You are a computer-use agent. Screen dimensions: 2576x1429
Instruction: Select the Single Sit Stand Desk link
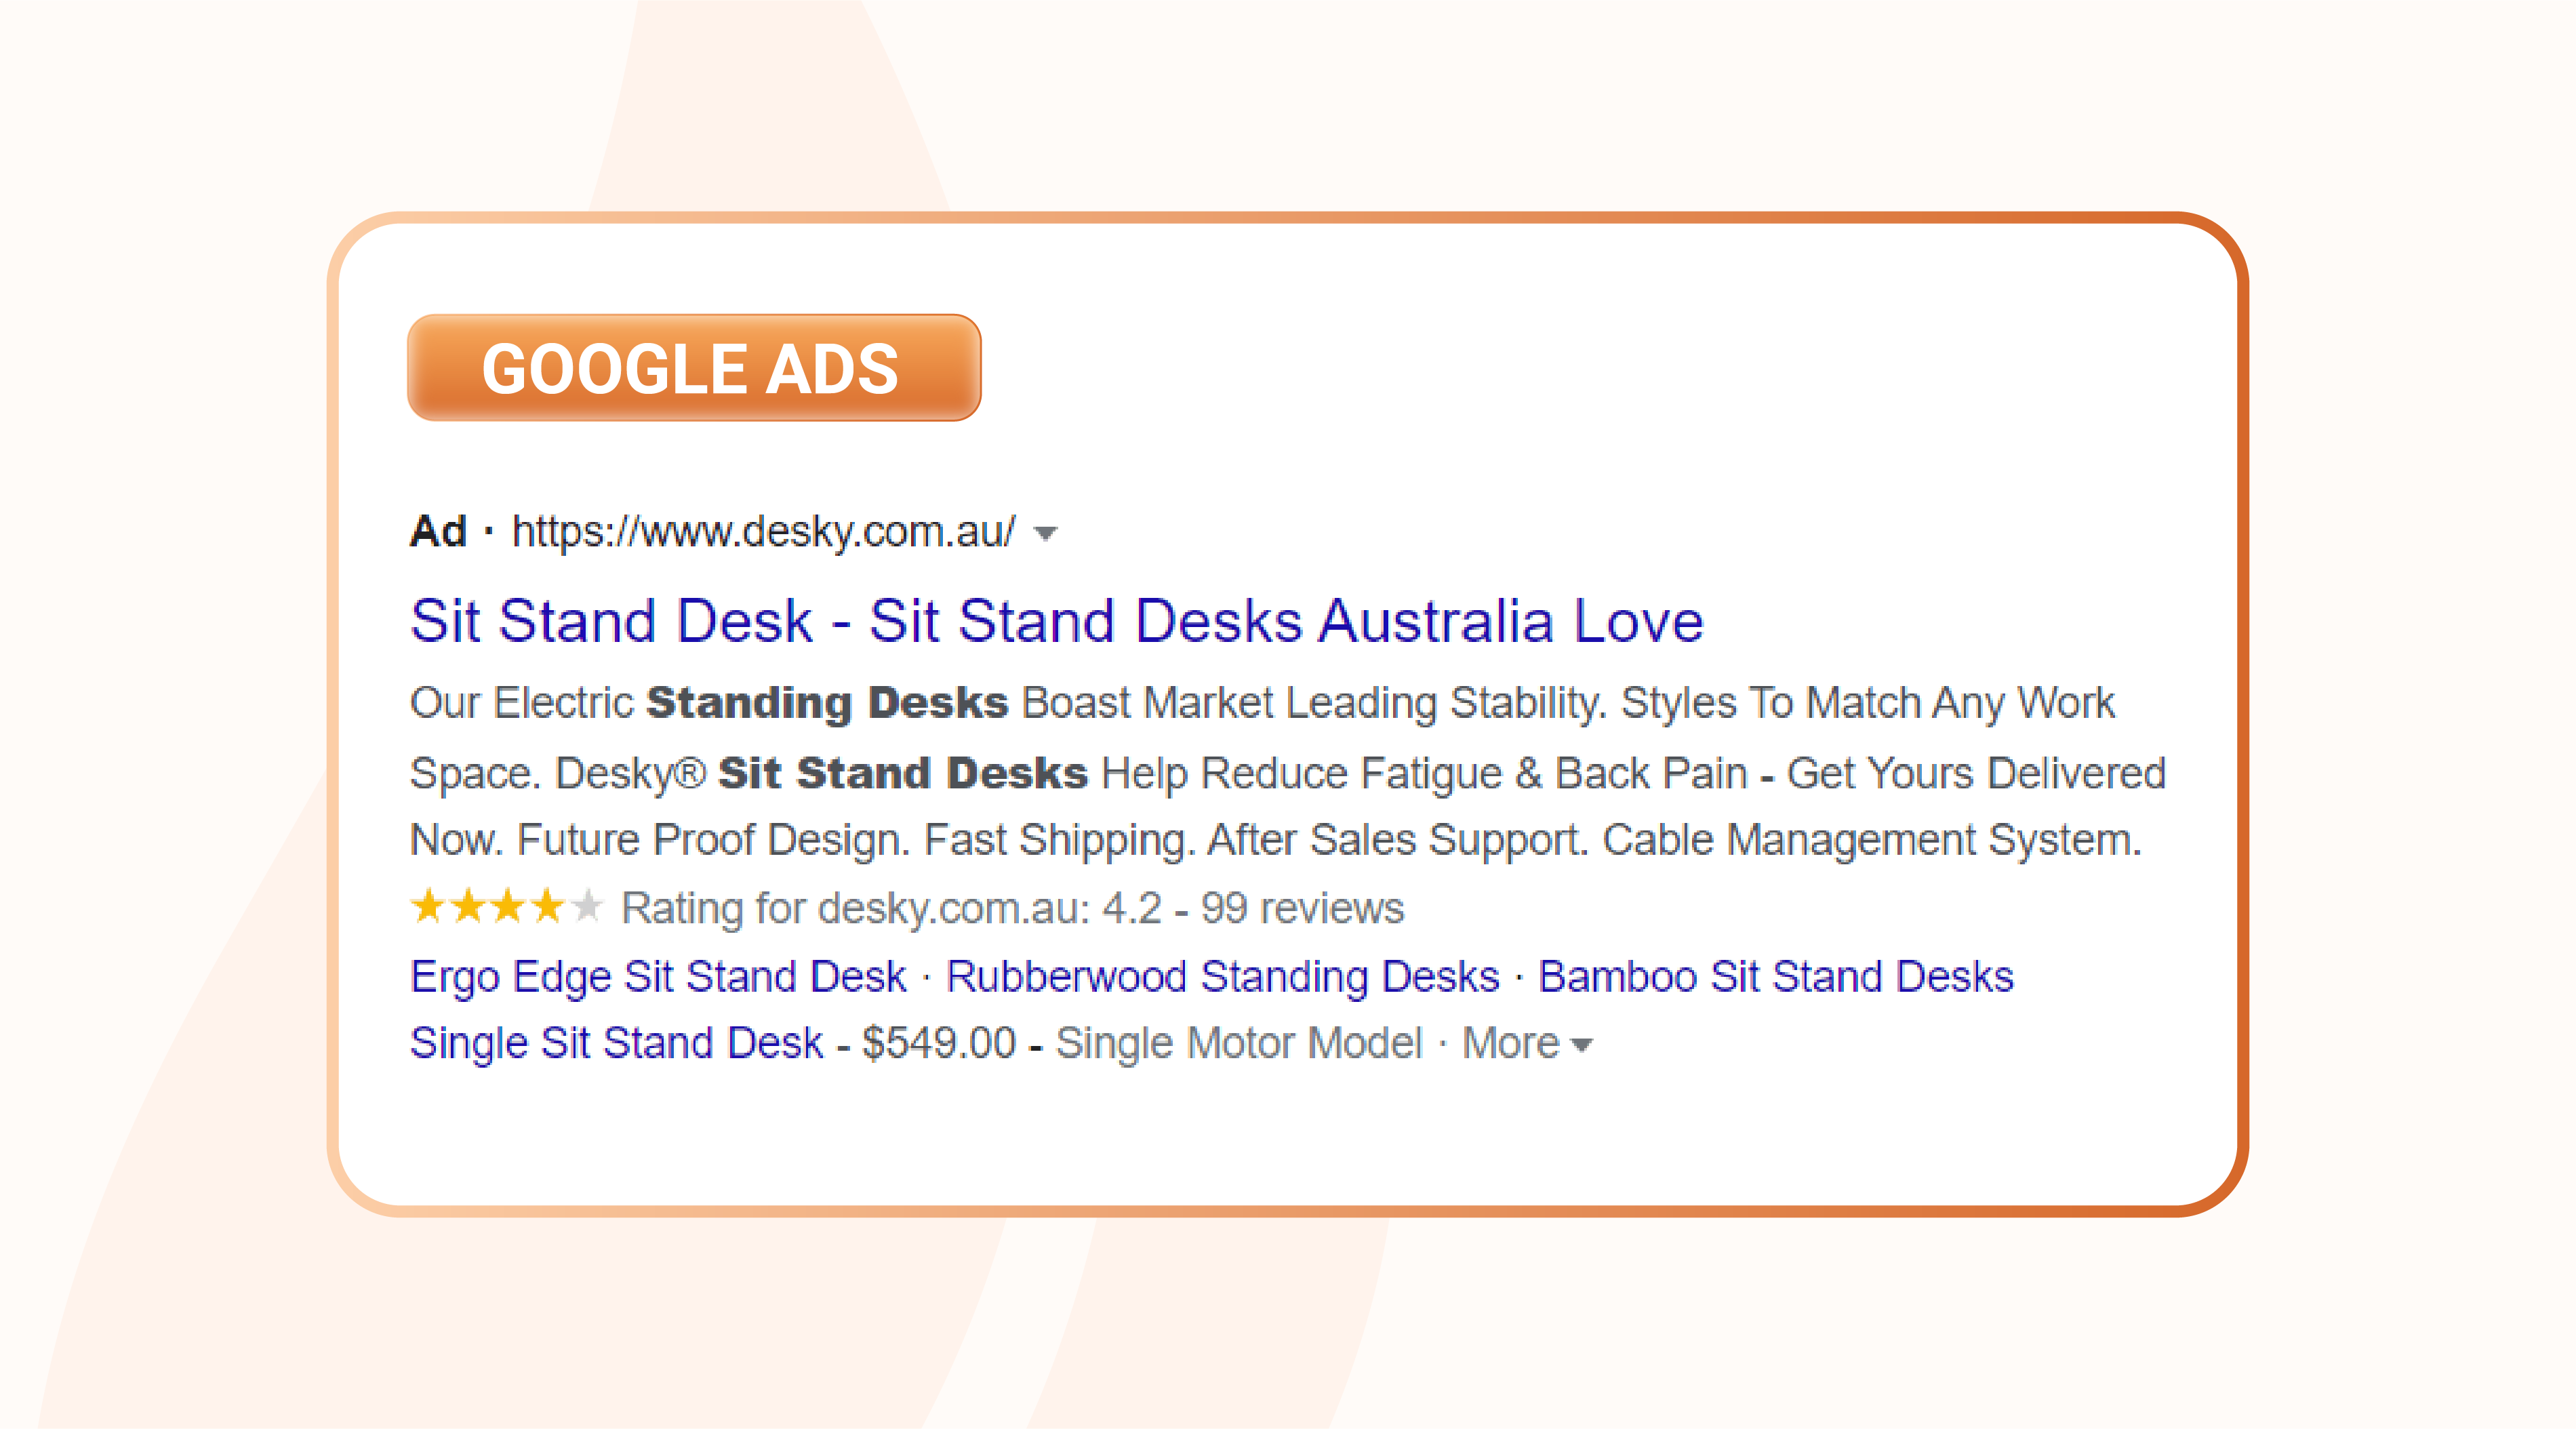coord(617,1044)
